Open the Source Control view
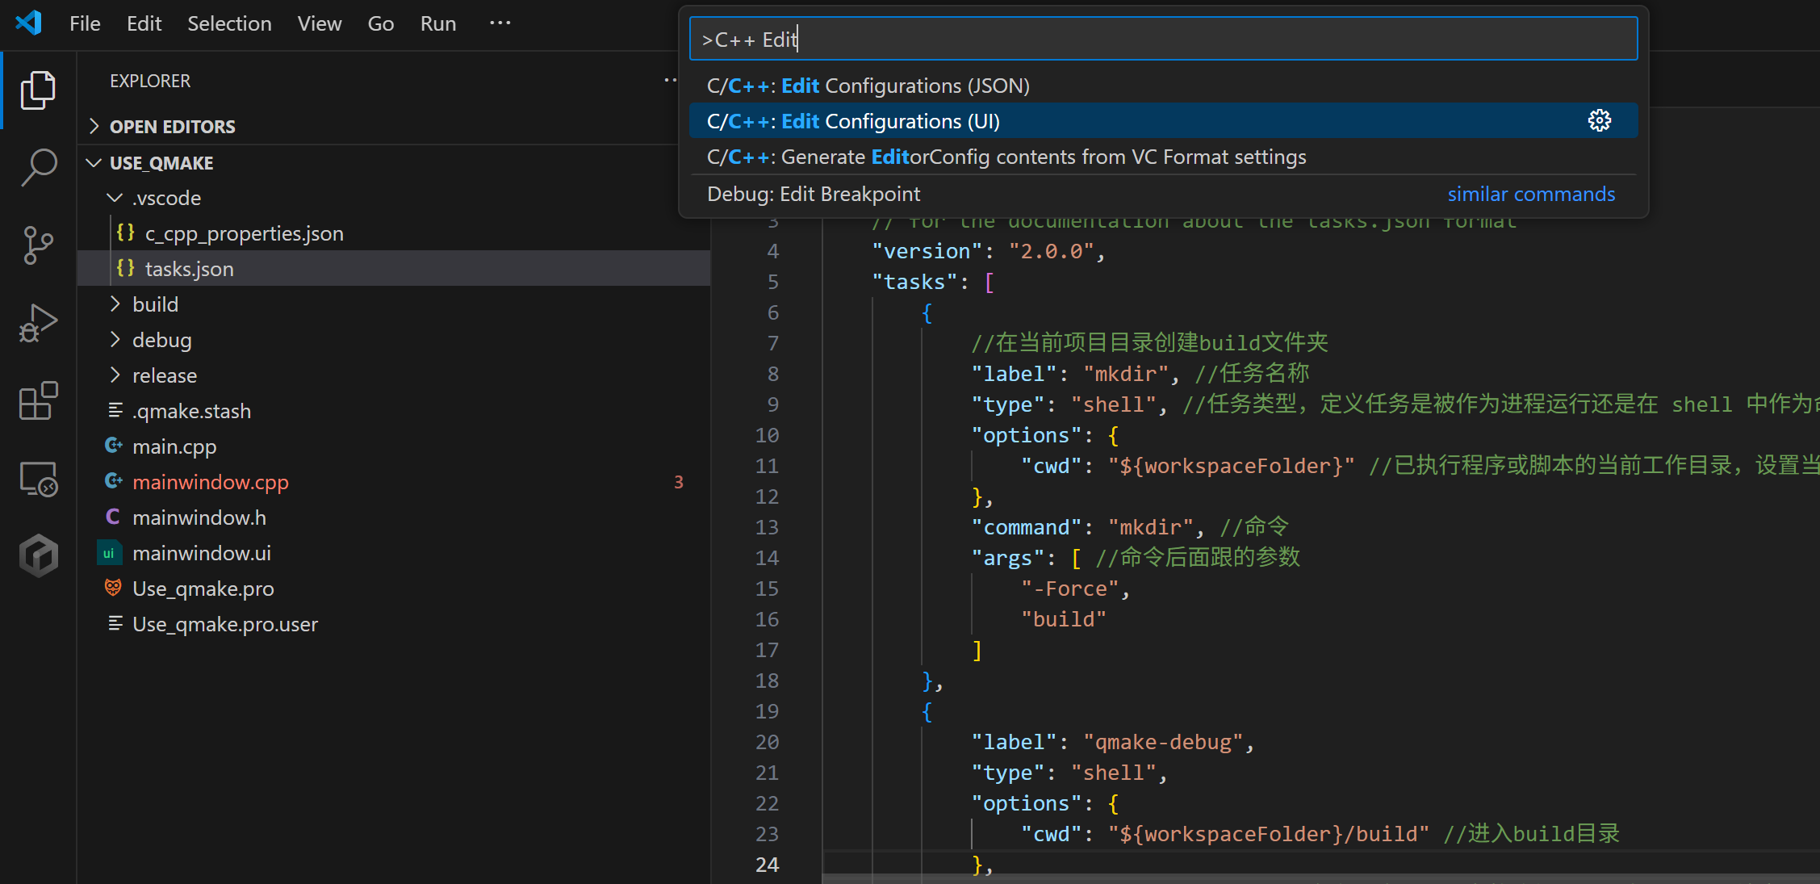 pos(38,245)
